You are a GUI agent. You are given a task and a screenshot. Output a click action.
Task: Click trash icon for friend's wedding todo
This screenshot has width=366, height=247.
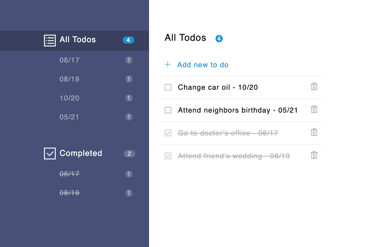314,155
